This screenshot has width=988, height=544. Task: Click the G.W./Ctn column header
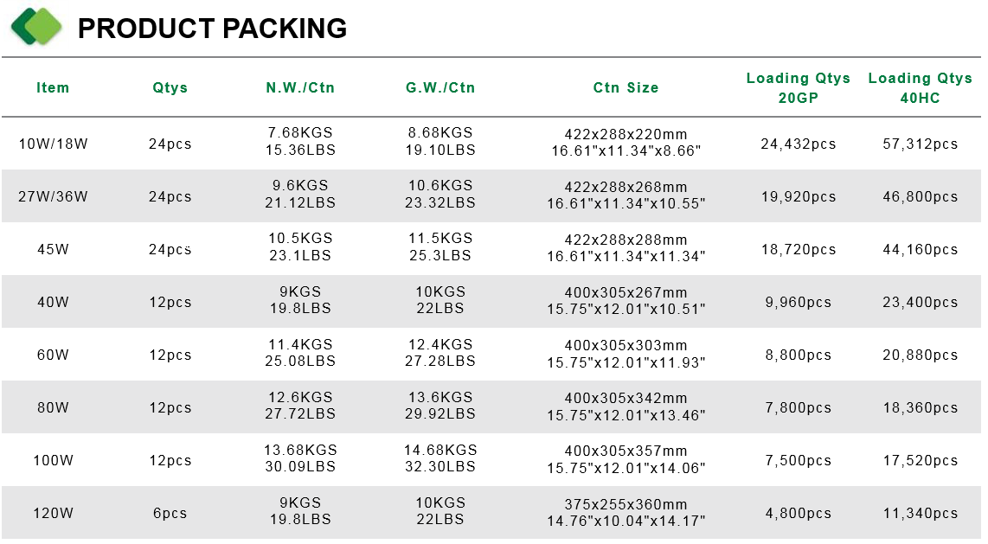pyautogui.click(x=439, y=87)
